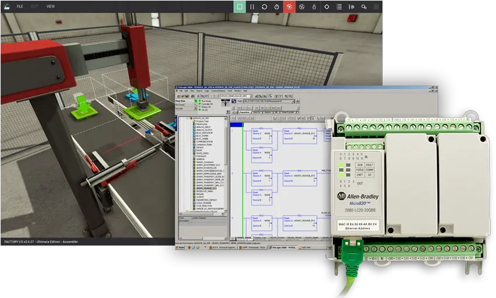Click the Firefox icon in the quick launch
Viewport: 496px width, 298px height.
coord(189,247)
